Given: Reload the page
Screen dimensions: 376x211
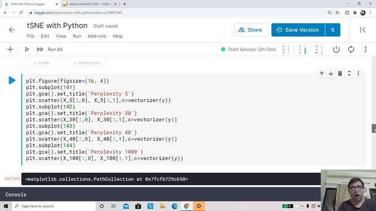Looking at the screenshot, I should 21,13.
